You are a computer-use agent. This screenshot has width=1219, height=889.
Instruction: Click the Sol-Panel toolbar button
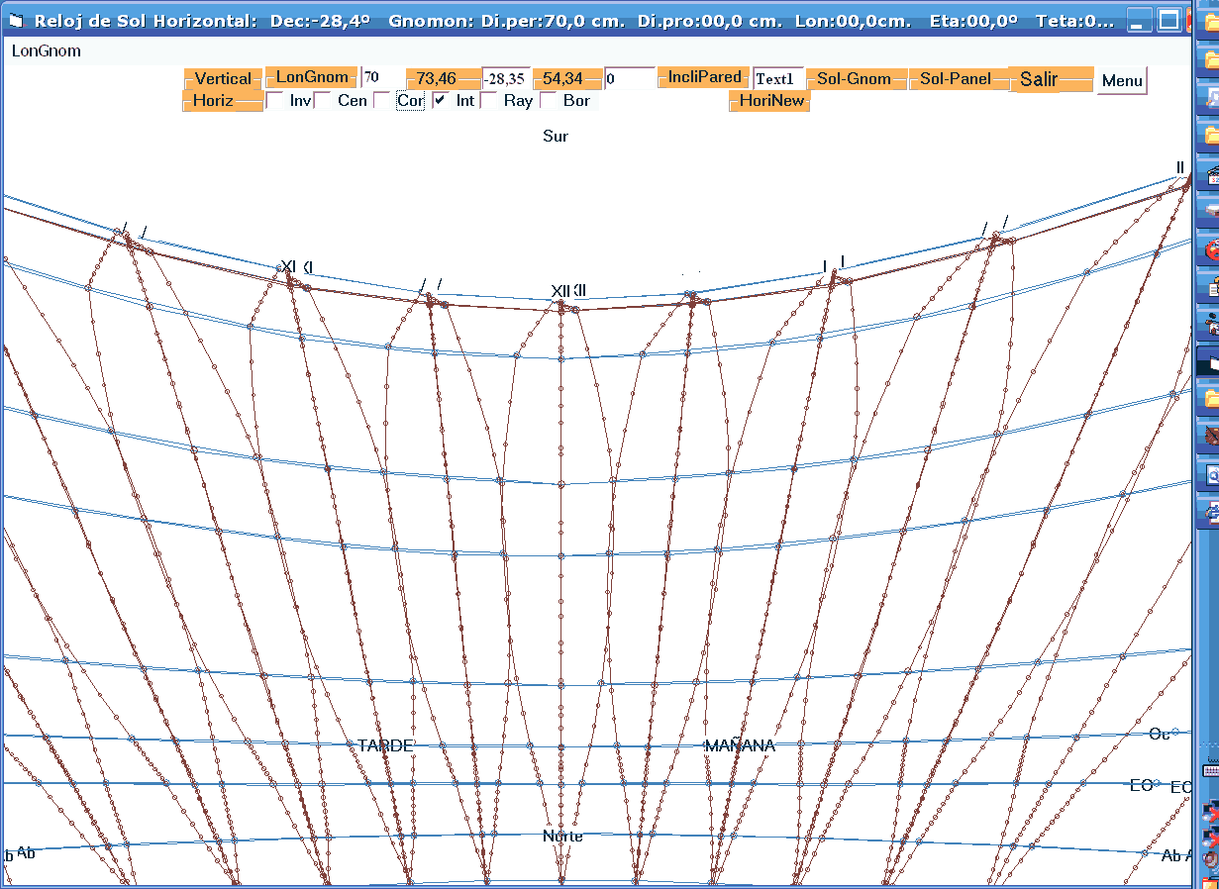(x=957, y=78)
